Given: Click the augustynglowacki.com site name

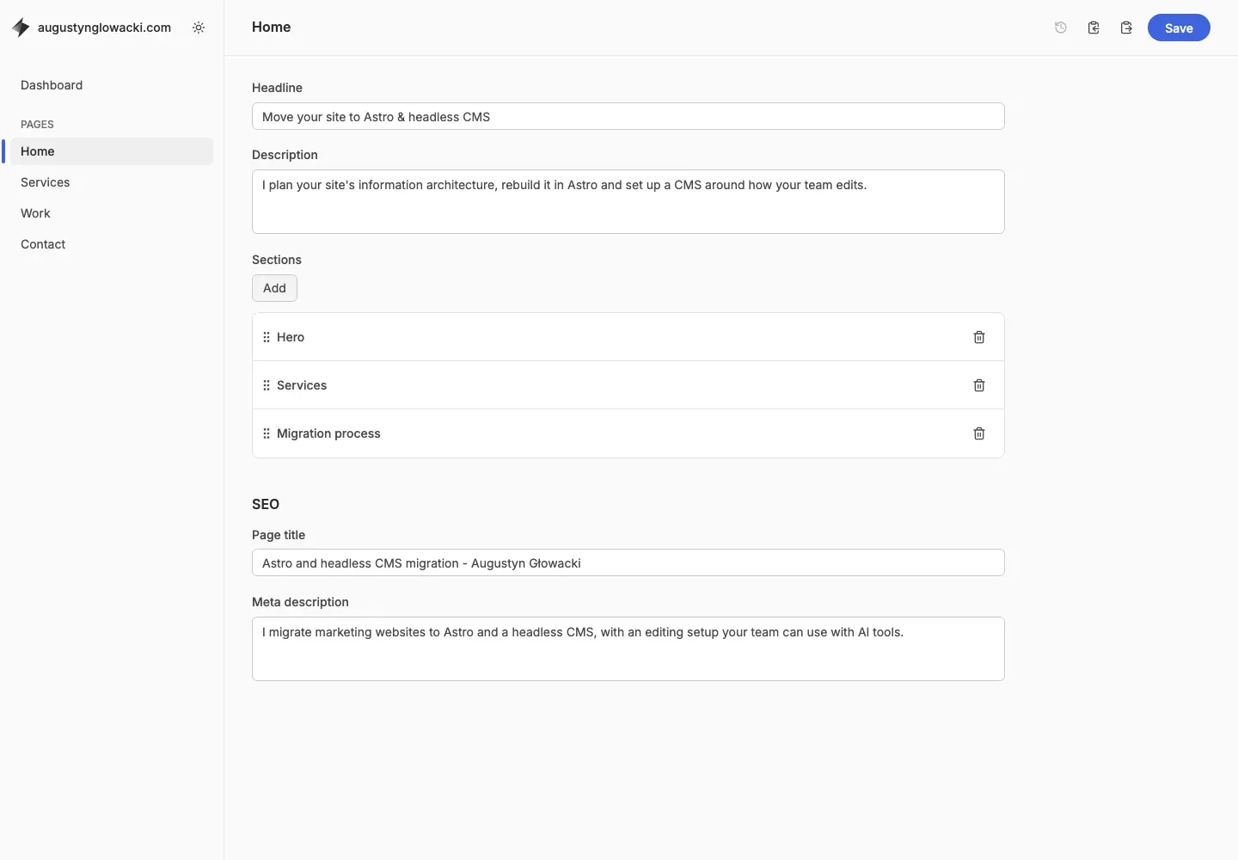Looking at the screenshot, I should [x=104, y=28].
